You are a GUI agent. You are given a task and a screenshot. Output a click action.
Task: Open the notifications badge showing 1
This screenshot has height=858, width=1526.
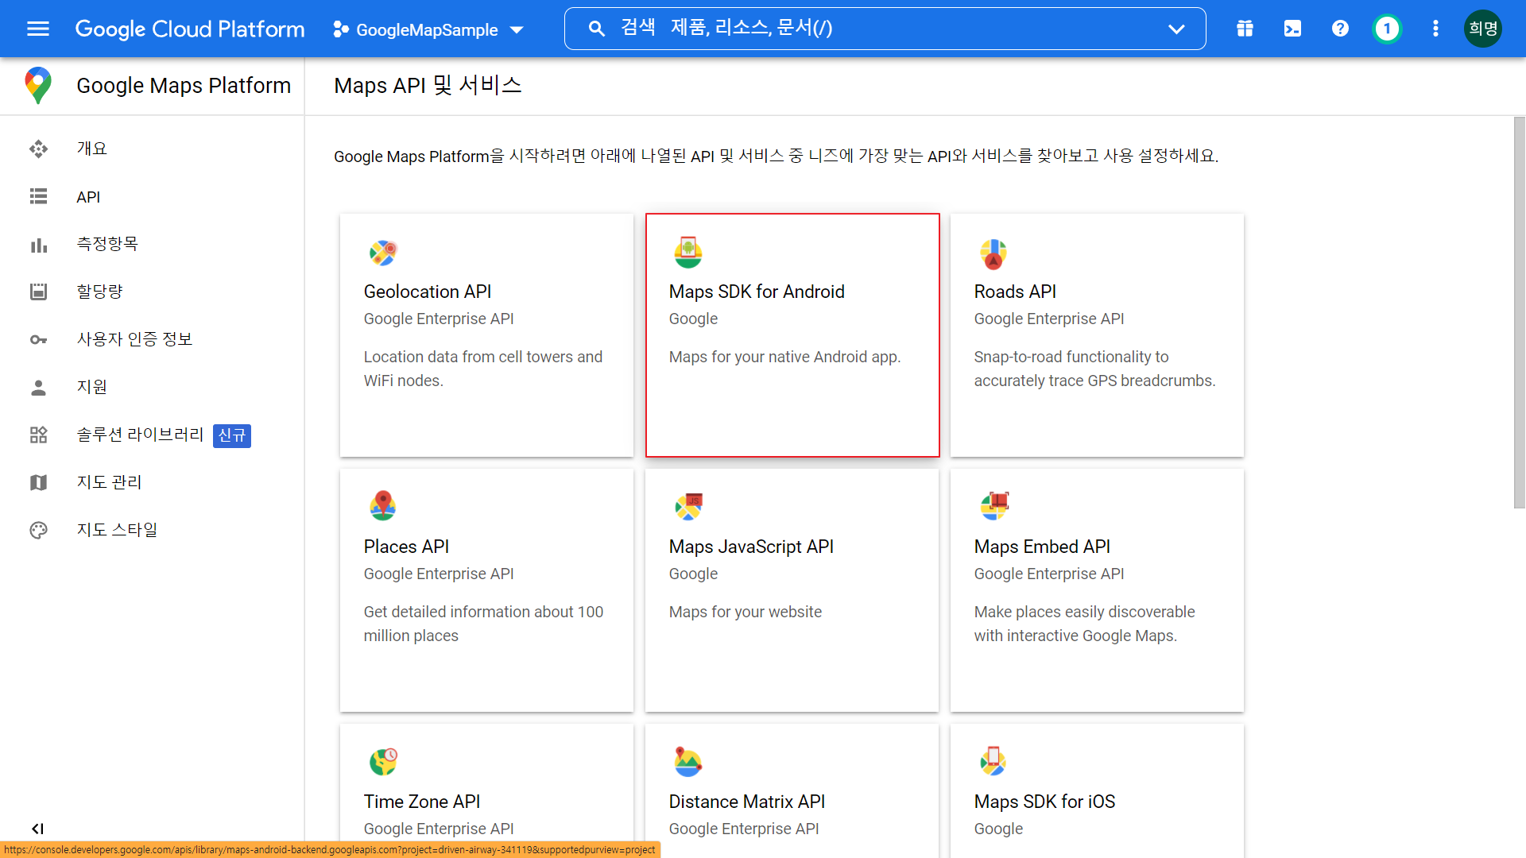1387,29
